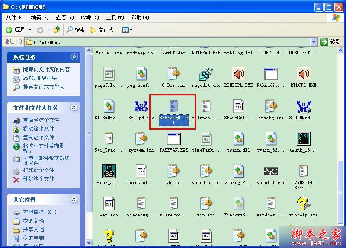Click the 转到 Go button
Screen dimensions: 346x248
click(x=331, y=42)
